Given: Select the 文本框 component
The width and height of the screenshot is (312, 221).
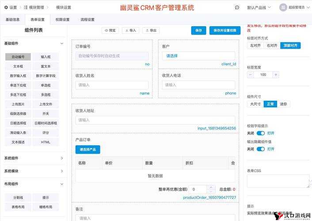Looking at the screenshot, I should (18, 66).
